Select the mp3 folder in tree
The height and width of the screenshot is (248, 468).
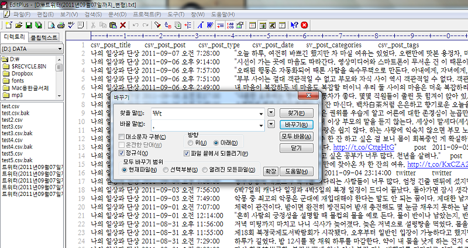(18, 95)
